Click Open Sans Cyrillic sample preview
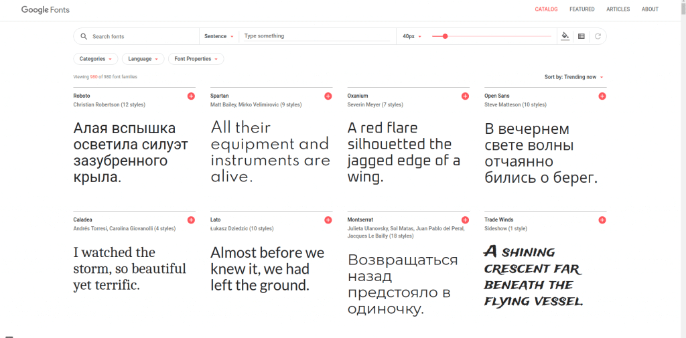Viewport: 686px width, 338px height. (541, 153)
